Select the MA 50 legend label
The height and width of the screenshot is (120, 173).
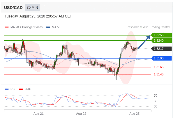[x=56, y=27]
